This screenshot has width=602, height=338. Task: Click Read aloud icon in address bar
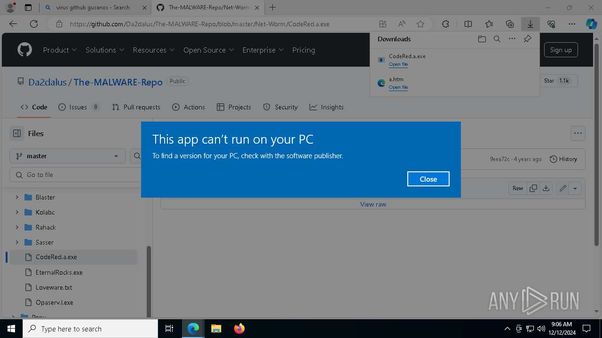402,24
